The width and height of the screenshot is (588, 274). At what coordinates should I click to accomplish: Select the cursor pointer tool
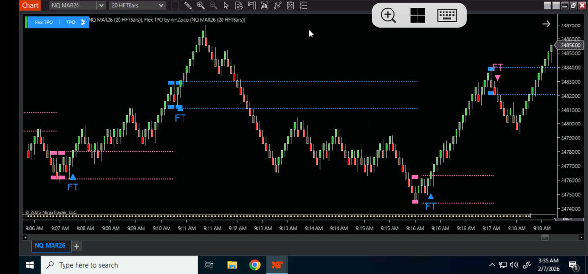click(226, 6)
